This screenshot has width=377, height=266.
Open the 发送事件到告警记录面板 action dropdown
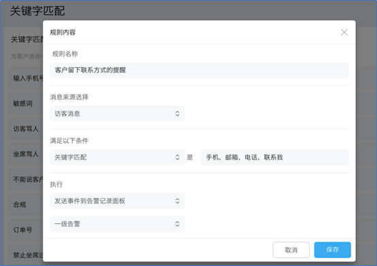pyautogui.click(x=117, y=201)
